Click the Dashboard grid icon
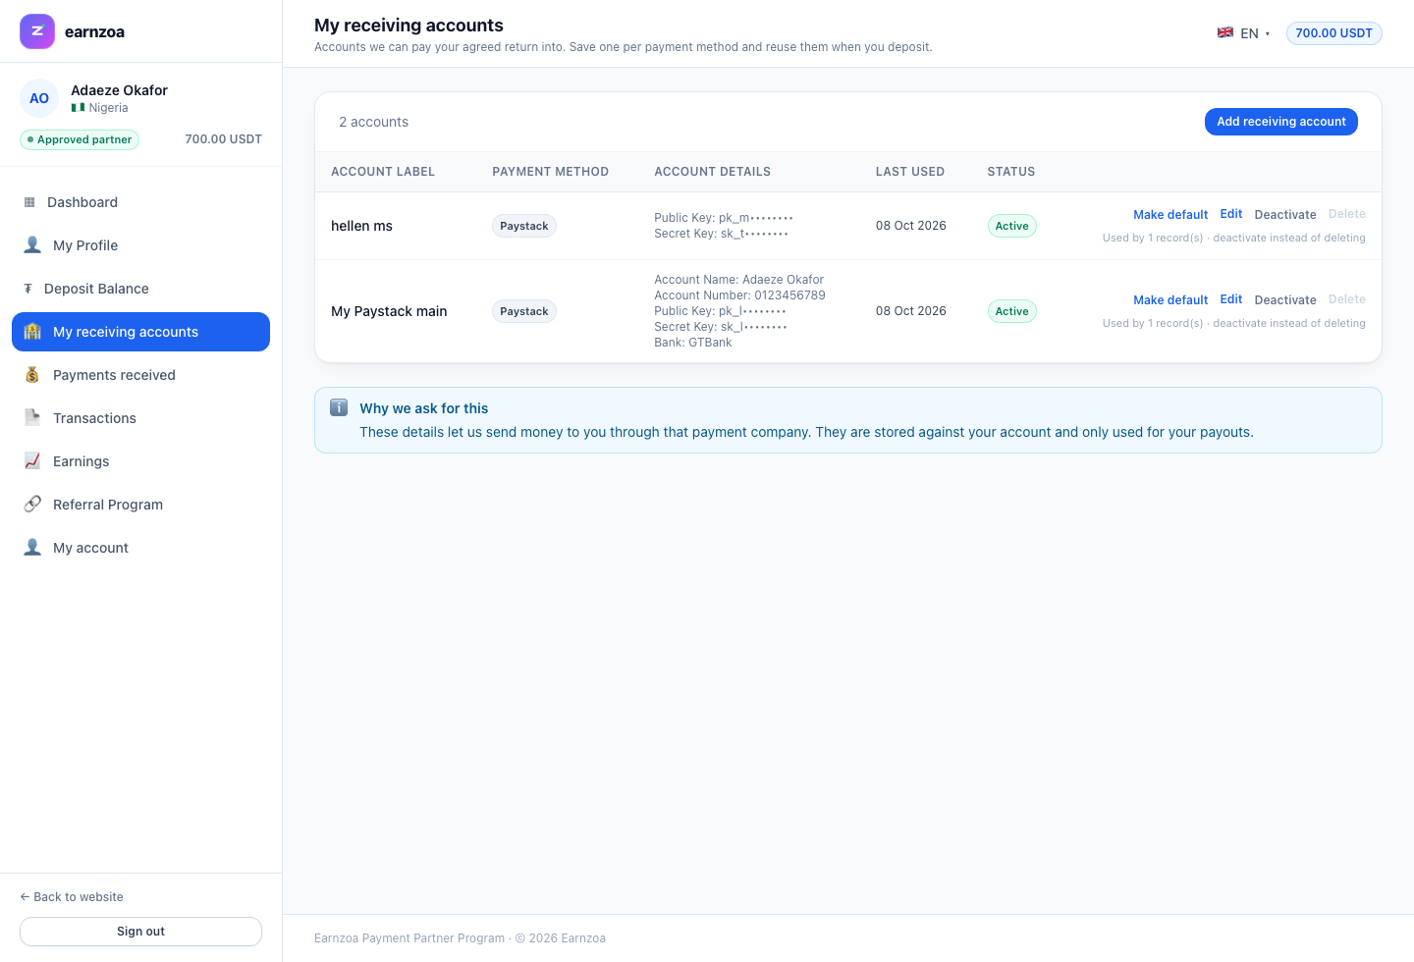1414x962 pixels. pos(29,202)
